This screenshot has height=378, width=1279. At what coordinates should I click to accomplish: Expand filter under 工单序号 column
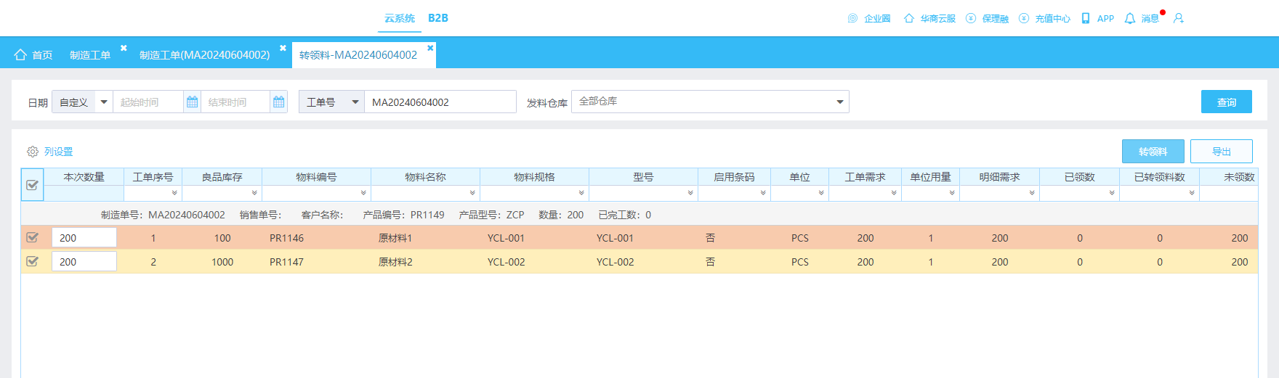coord(174,193)
